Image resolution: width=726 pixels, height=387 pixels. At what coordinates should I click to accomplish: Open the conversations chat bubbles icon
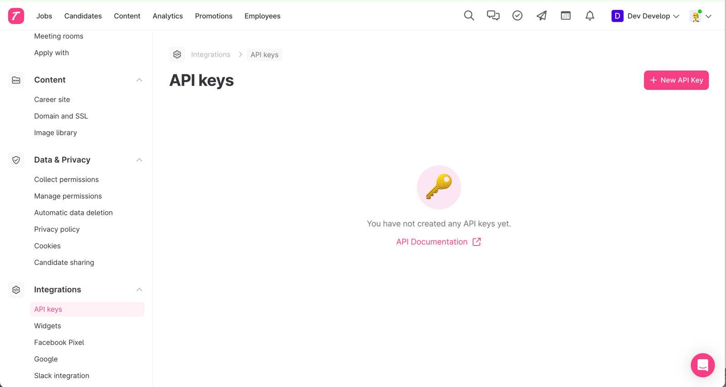click(493, 16)
